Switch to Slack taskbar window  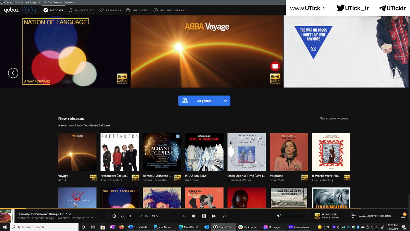tap(248, 227)
